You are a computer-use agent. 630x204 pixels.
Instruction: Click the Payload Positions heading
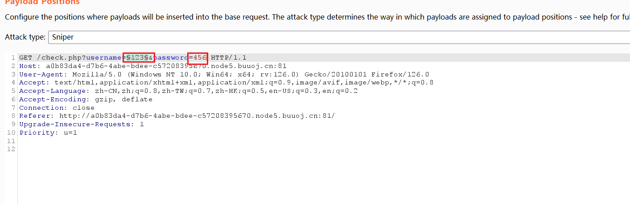pos(42,2)
